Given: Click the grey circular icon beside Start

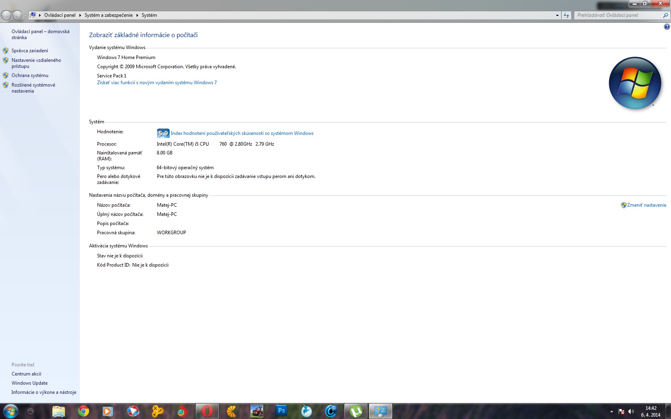Looking at the screenshot, I should coord(30,411).
